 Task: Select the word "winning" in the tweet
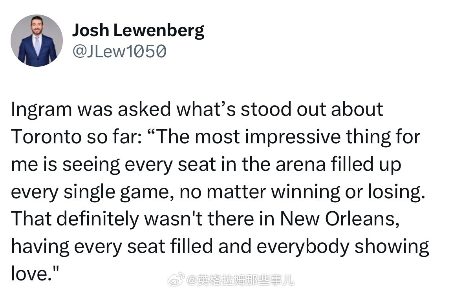[305, 192]
